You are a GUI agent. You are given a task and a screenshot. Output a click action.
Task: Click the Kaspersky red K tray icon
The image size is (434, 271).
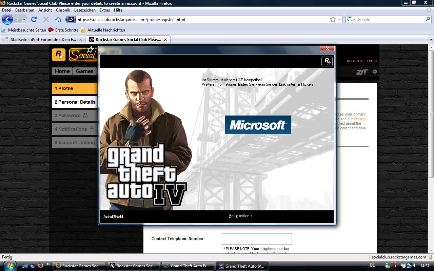[393, 266]
